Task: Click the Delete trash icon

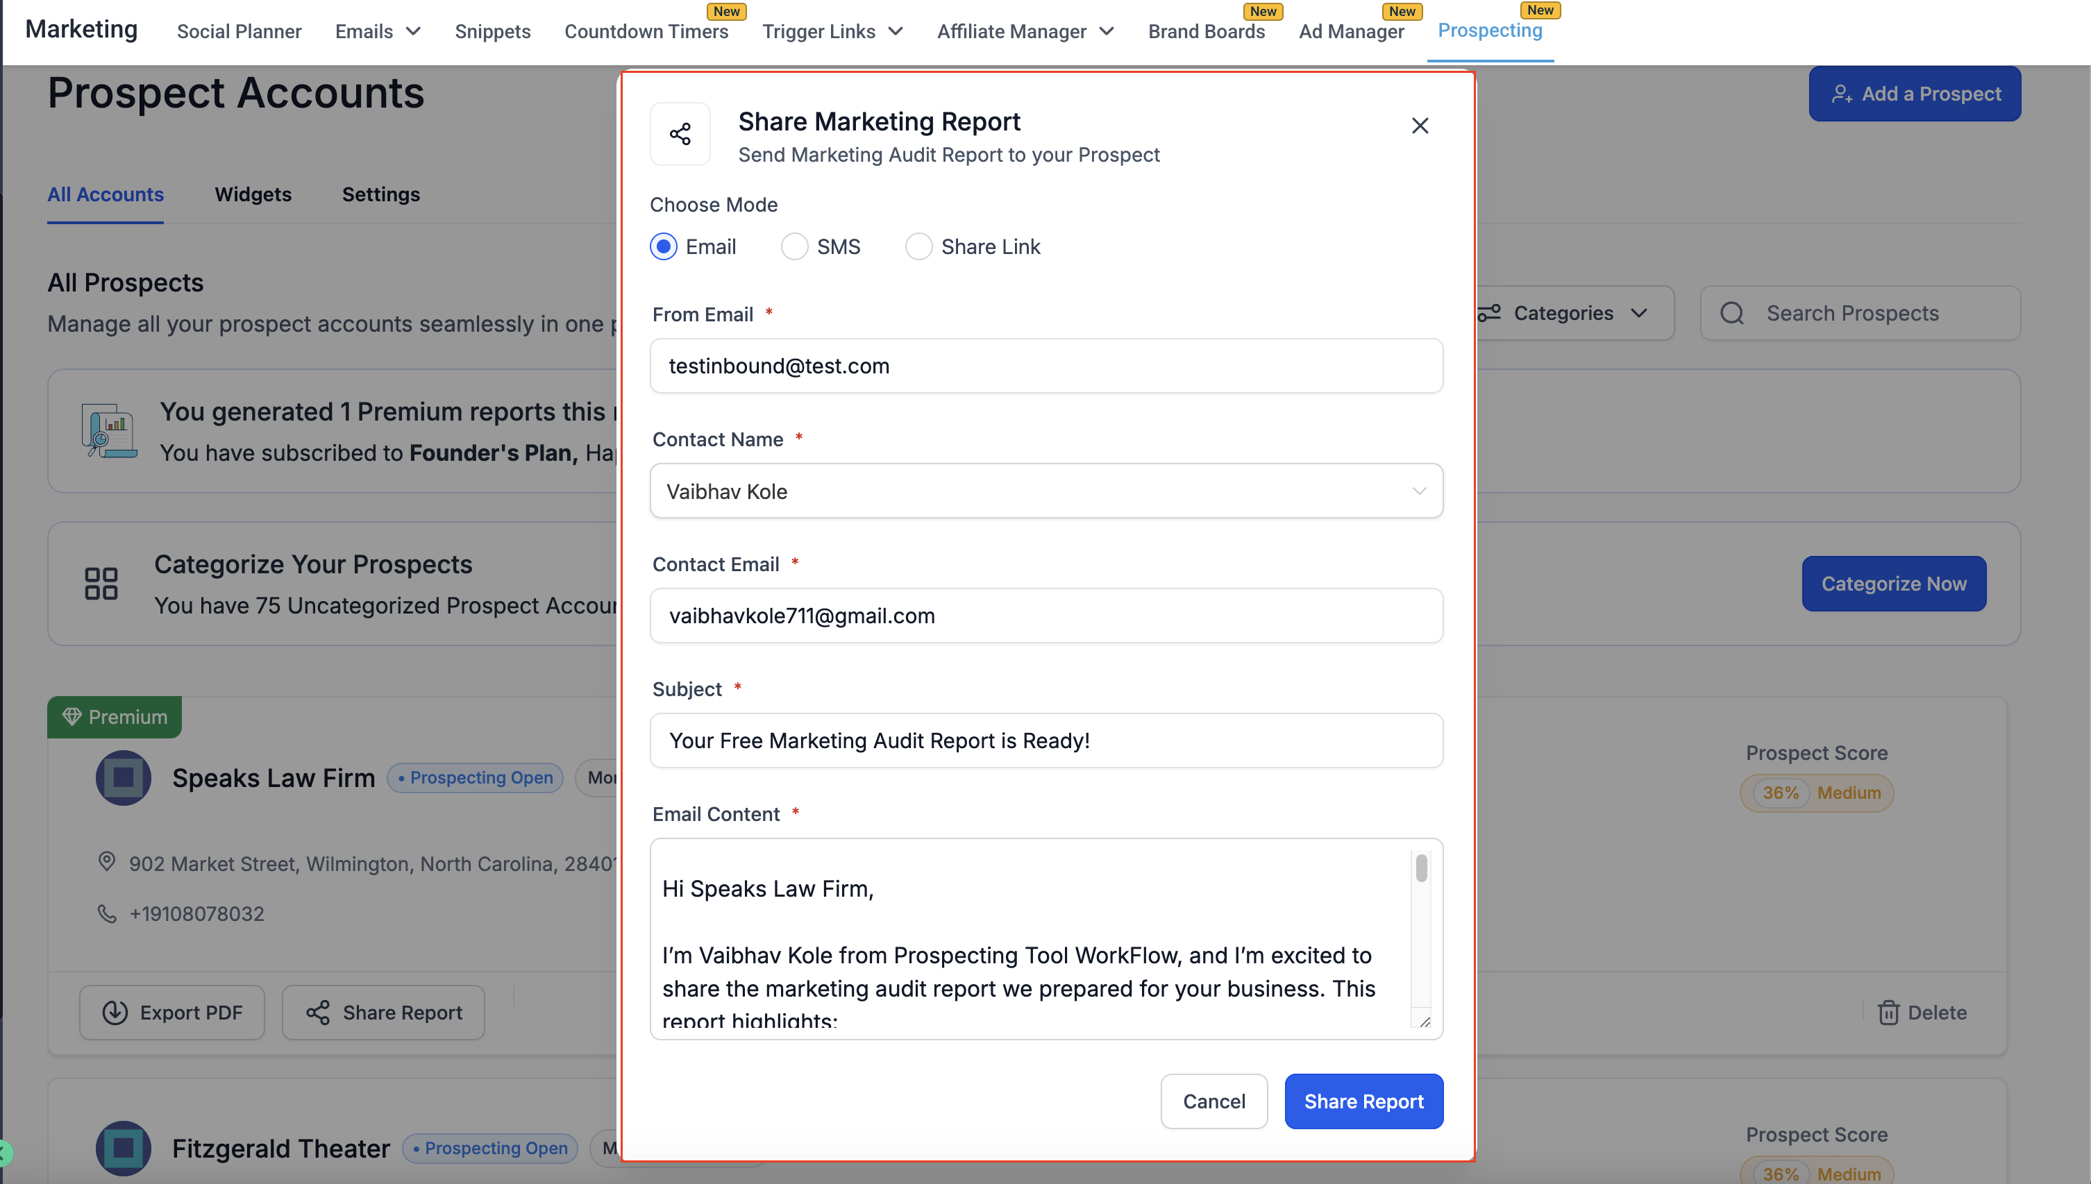Action: click(1888, 1013)
